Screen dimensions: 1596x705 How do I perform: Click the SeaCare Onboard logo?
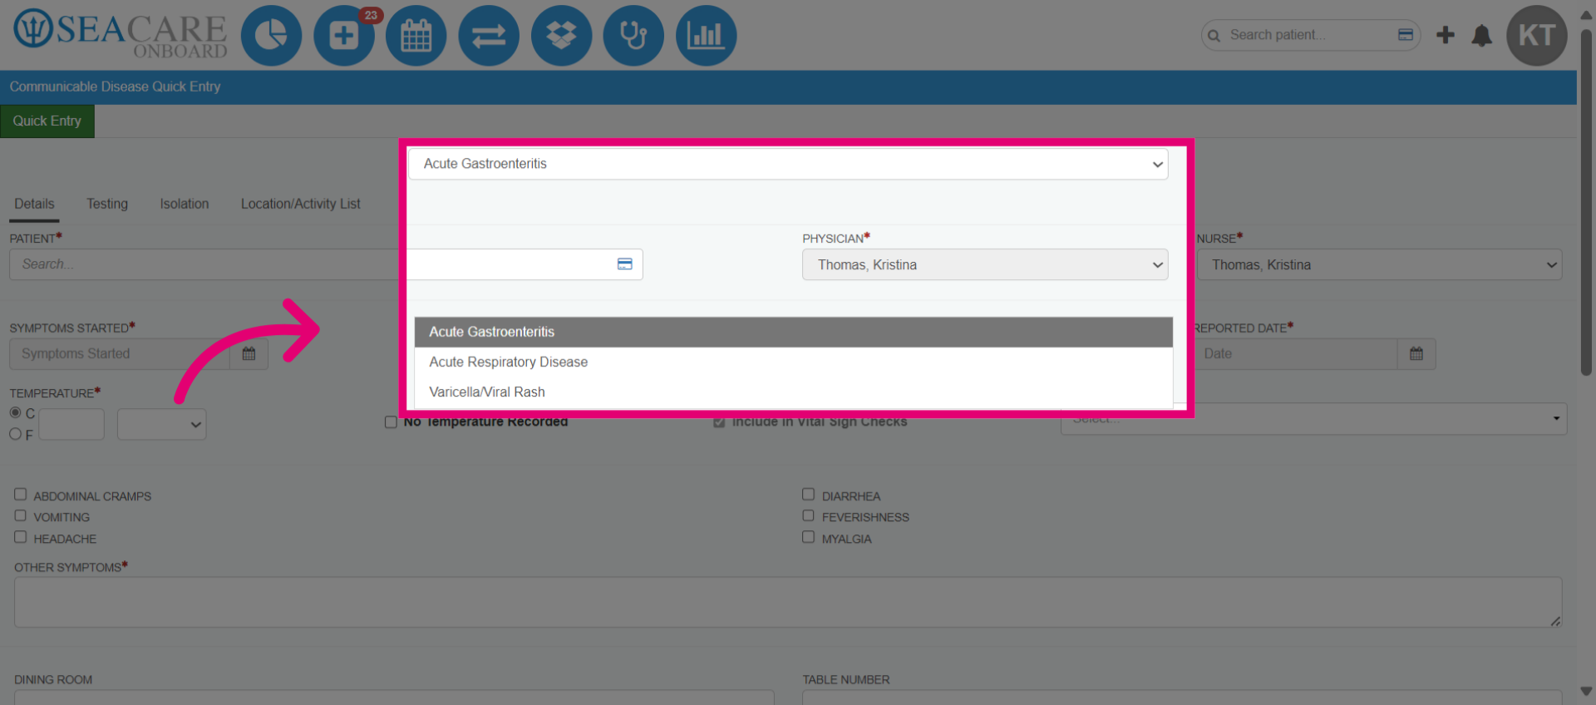pos(121,34)
